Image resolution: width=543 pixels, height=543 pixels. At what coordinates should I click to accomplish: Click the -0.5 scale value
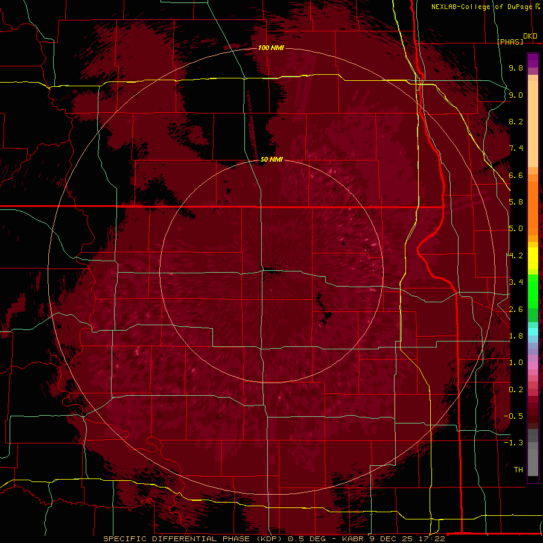(x=513, y=416)
